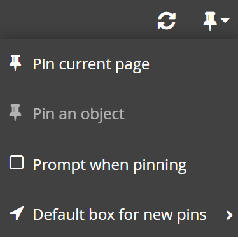
Task: Toggle the empty square checkbox
Action: coord(17,162)
